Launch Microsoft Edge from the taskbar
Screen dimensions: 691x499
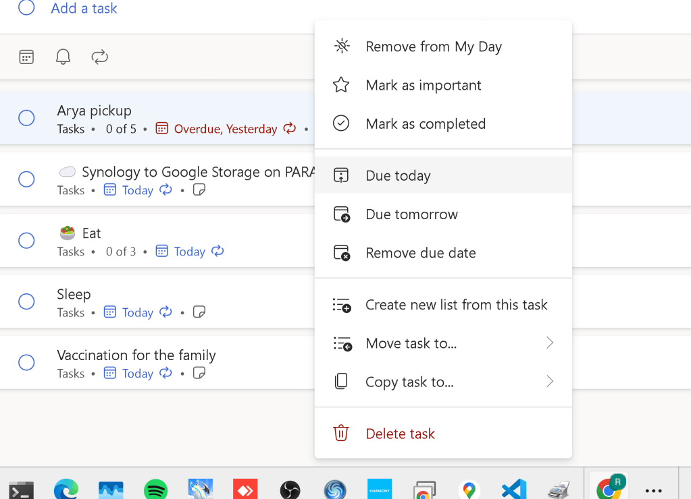[66, 489]
